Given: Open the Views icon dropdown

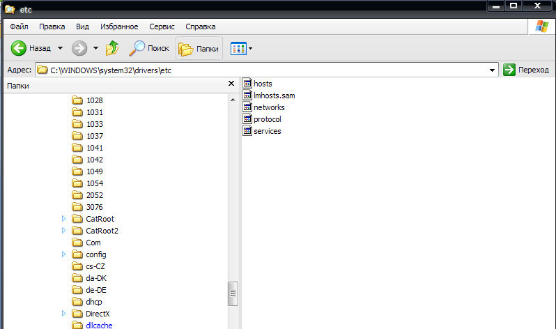Looking at the screenshot, I should tap(242, 49).
